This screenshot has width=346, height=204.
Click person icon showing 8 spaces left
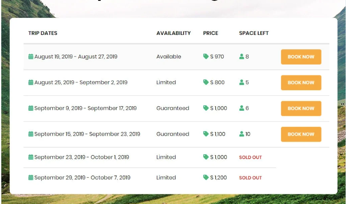pos(242,57)
